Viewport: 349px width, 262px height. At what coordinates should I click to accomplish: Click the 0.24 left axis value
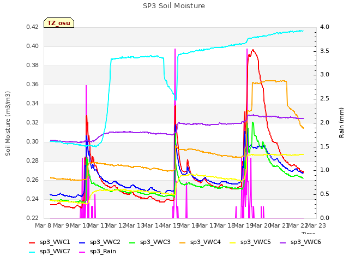coord(33,199)
